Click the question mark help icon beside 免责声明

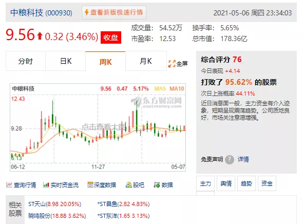pyautogui.click(x=230, y=159)
